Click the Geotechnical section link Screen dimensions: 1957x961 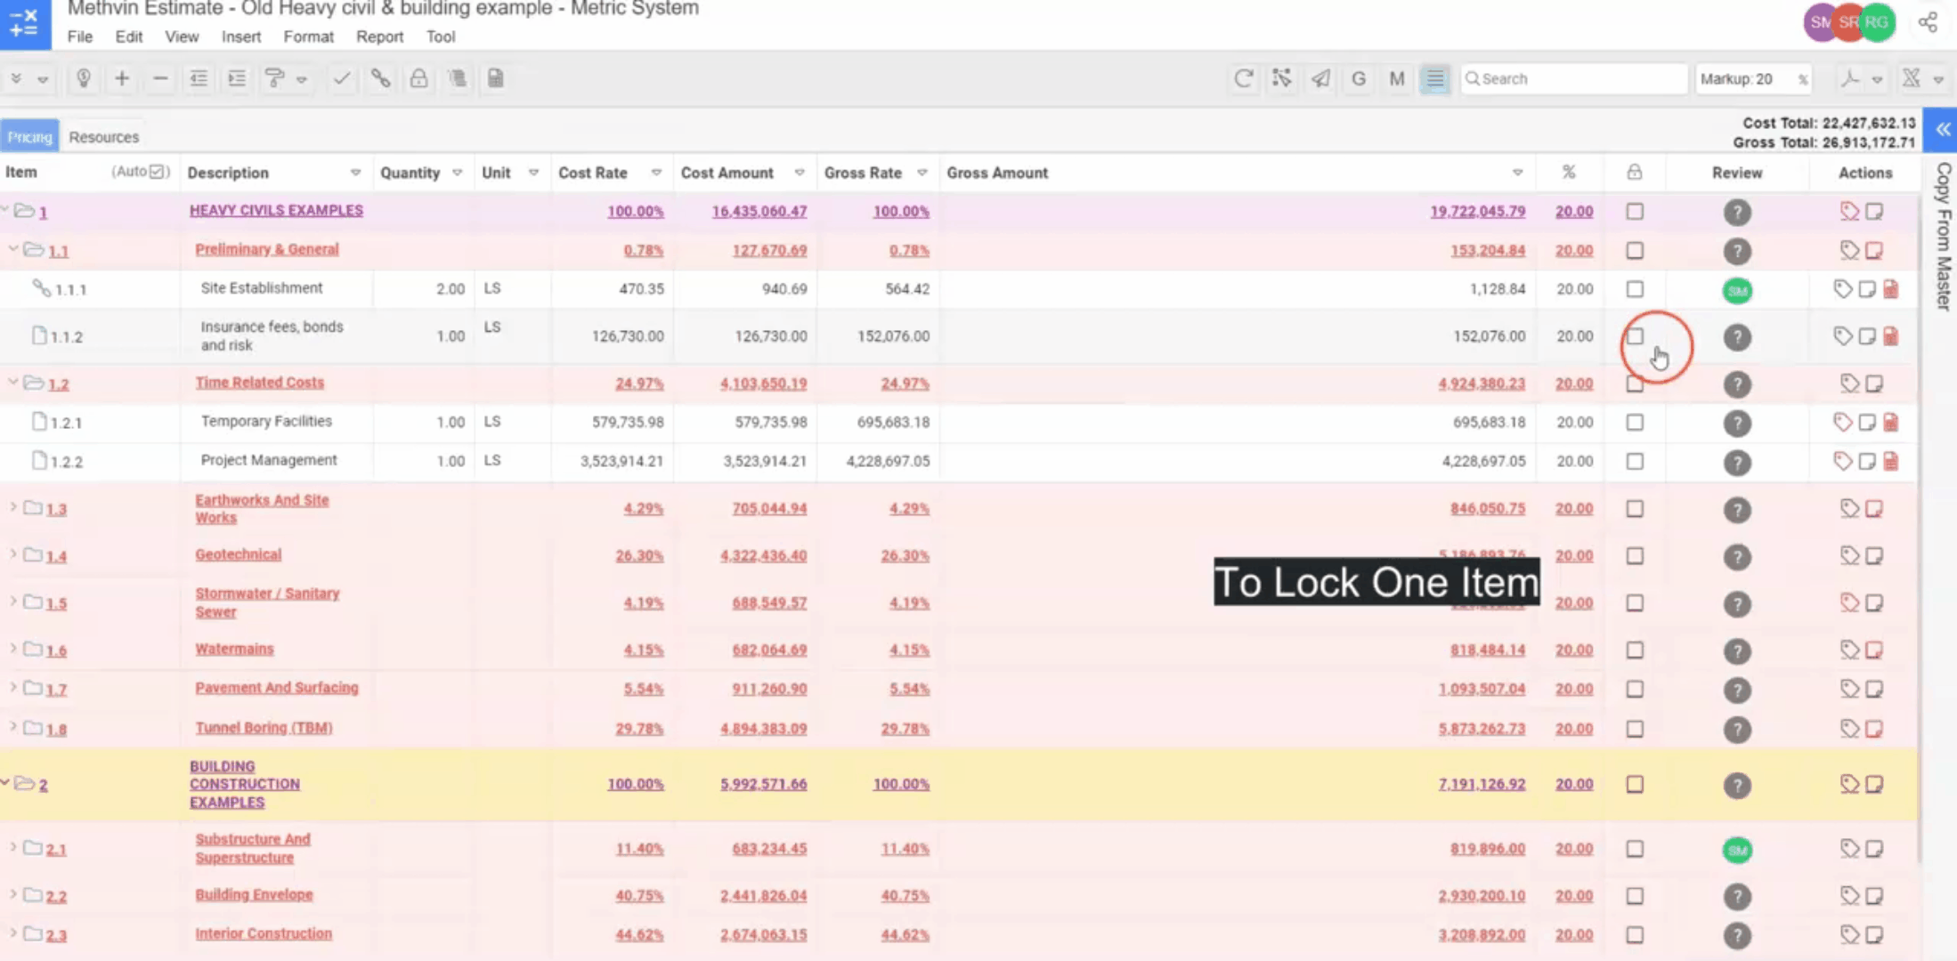239,554
